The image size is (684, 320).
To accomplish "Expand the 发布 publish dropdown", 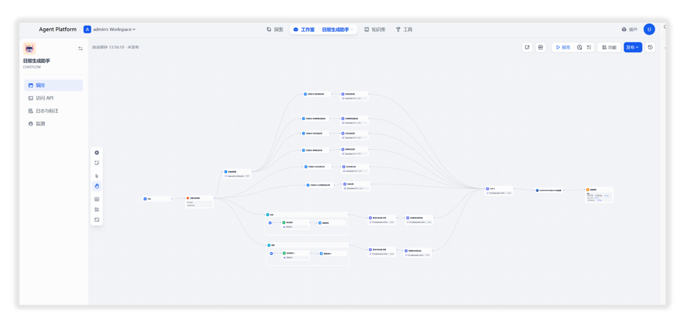I will [x=633, y=47].
